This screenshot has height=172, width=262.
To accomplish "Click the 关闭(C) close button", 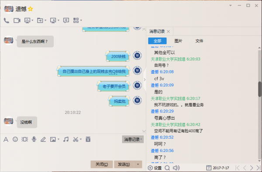I will (x=102, y=164).
